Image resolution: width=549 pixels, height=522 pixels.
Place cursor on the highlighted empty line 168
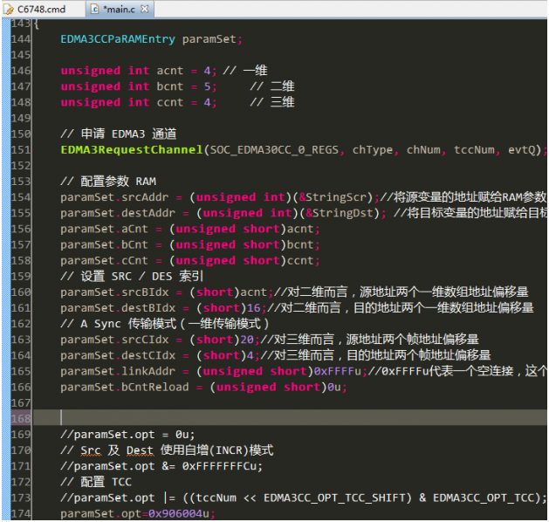click(x=290, y=417)
